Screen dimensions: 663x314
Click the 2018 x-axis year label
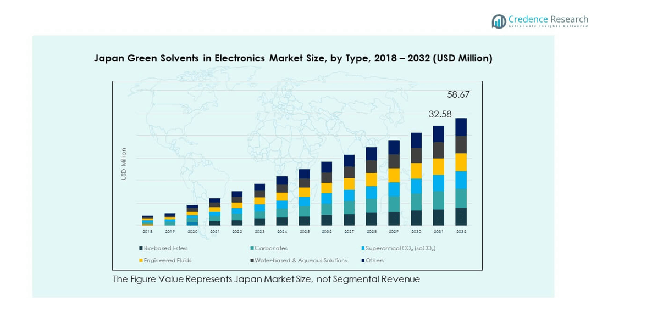[147, 232]
